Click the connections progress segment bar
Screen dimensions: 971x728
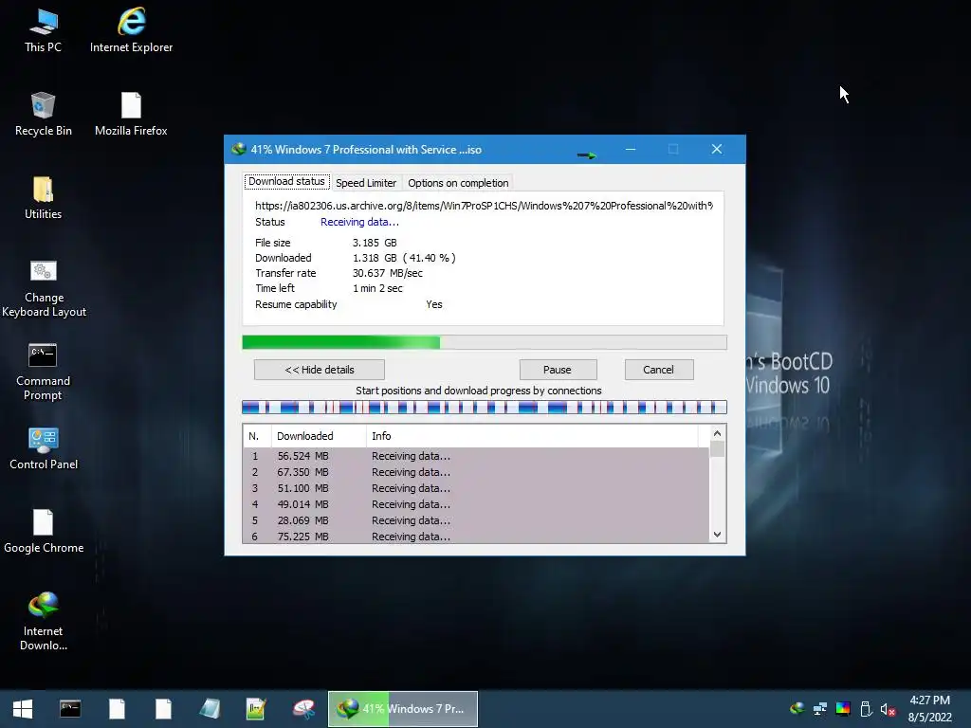tap(485, 407)
